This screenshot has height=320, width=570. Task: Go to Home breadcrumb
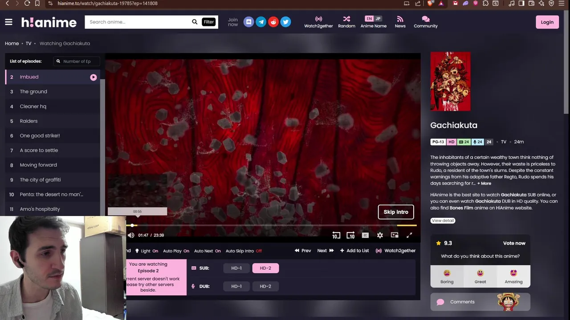coord(12,44)
